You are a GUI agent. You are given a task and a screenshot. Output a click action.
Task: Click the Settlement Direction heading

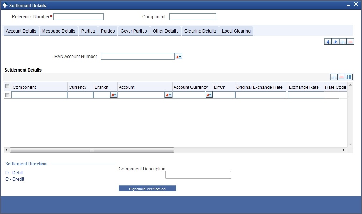pyautogui.click(x=26, y=164)
